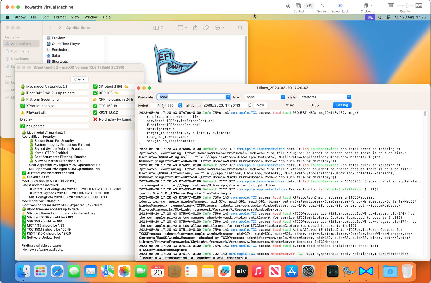
Task: Launch the EFI flag app from the Dock
Action: (349, 271)
